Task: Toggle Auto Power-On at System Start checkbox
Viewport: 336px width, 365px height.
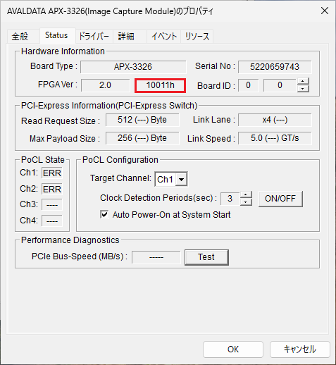Action: 104,214
